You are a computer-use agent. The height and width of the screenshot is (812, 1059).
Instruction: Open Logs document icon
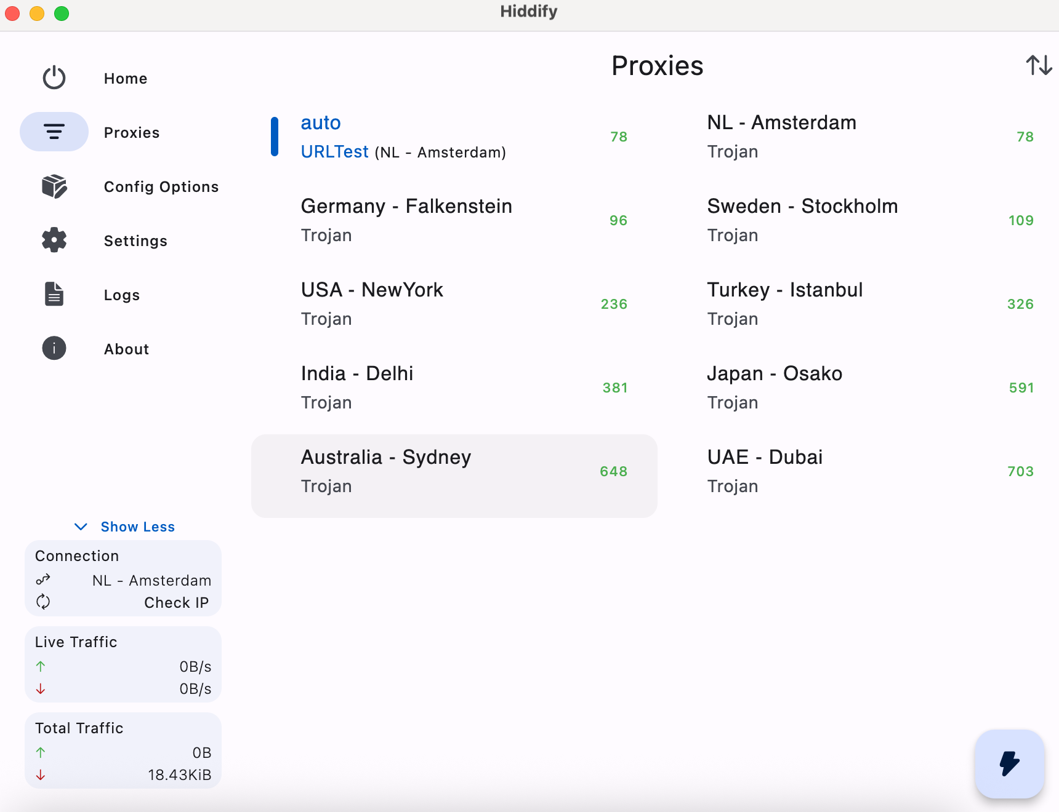tap(54, 294)
